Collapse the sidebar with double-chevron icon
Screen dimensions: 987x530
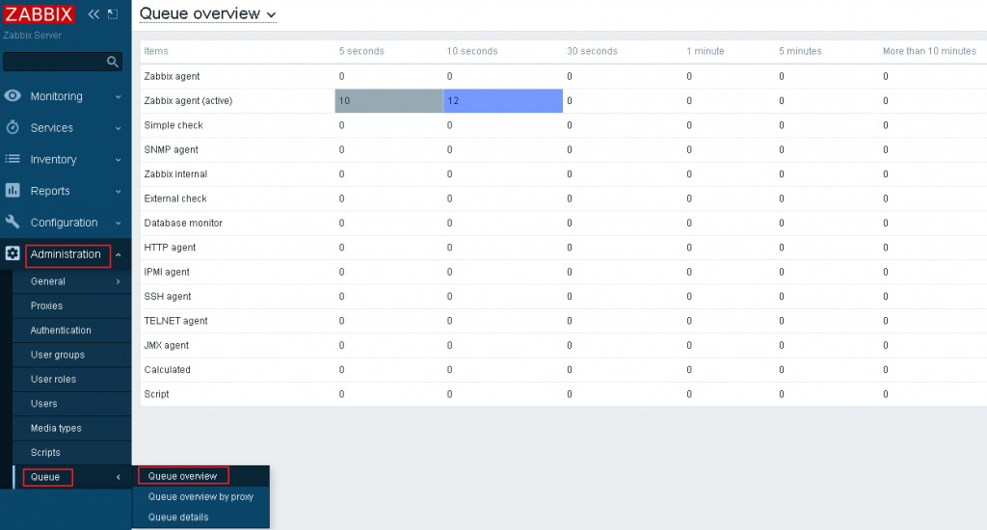point(93,13)
